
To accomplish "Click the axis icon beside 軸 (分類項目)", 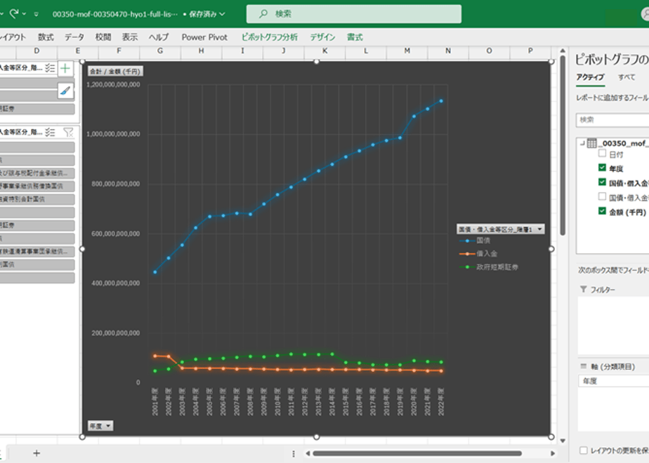I will pos(584,366).
